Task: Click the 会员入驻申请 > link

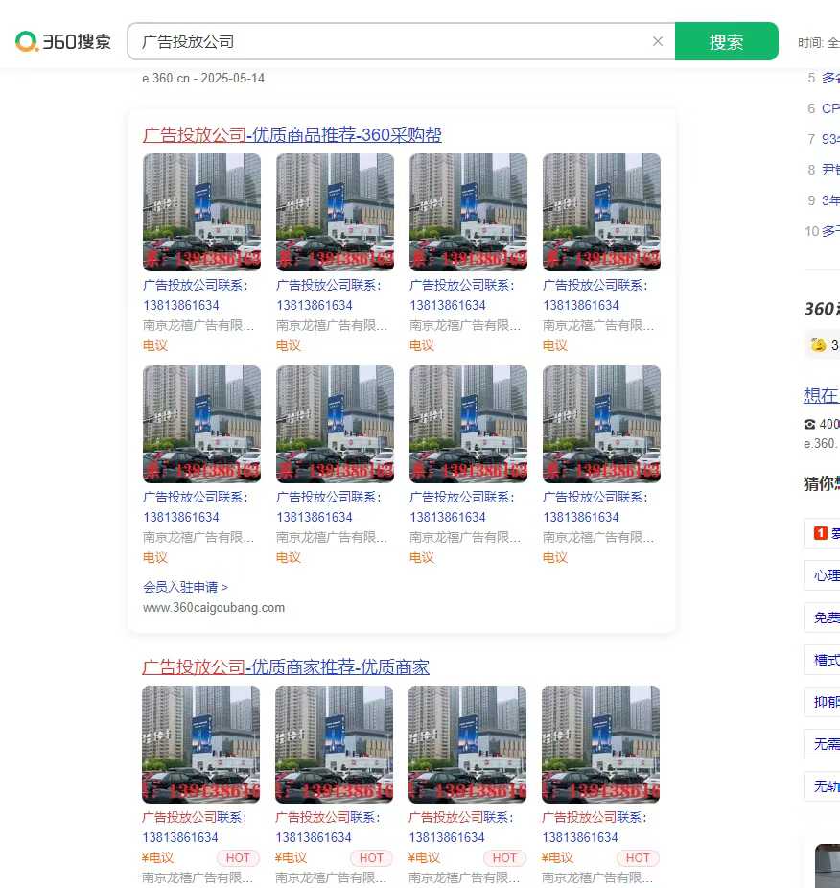Action: tap(185, 587)
